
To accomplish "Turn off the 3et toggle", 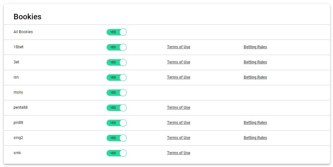I will (x=117, y=62).
